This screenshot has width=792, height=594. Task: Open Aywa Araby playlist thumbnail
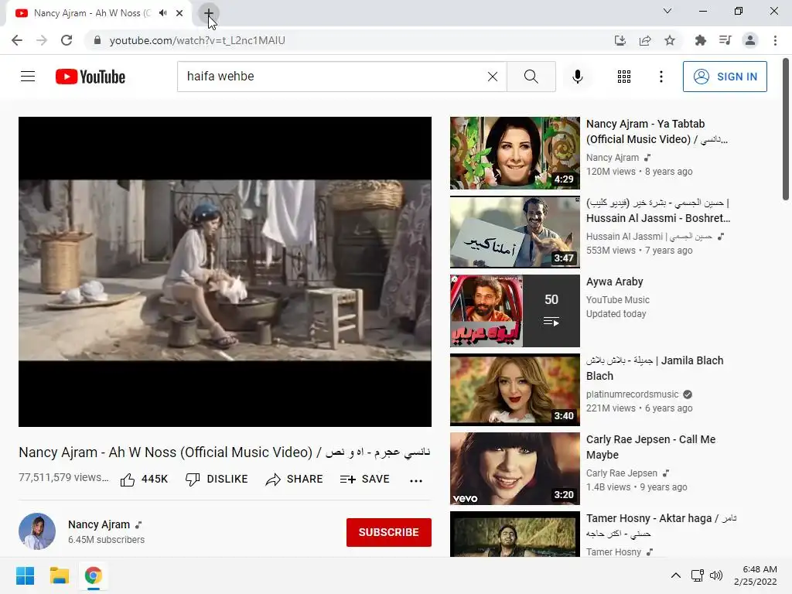tap(514, 311)
